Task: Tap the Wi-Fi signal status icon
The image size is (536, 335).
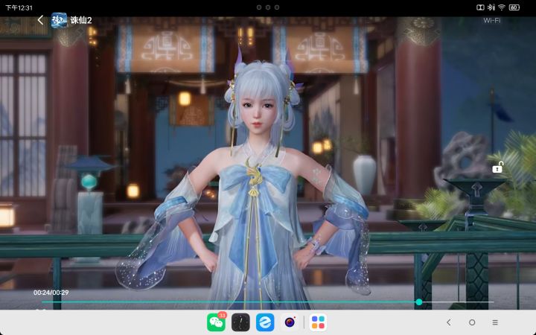Action: [x=502, y=7]
